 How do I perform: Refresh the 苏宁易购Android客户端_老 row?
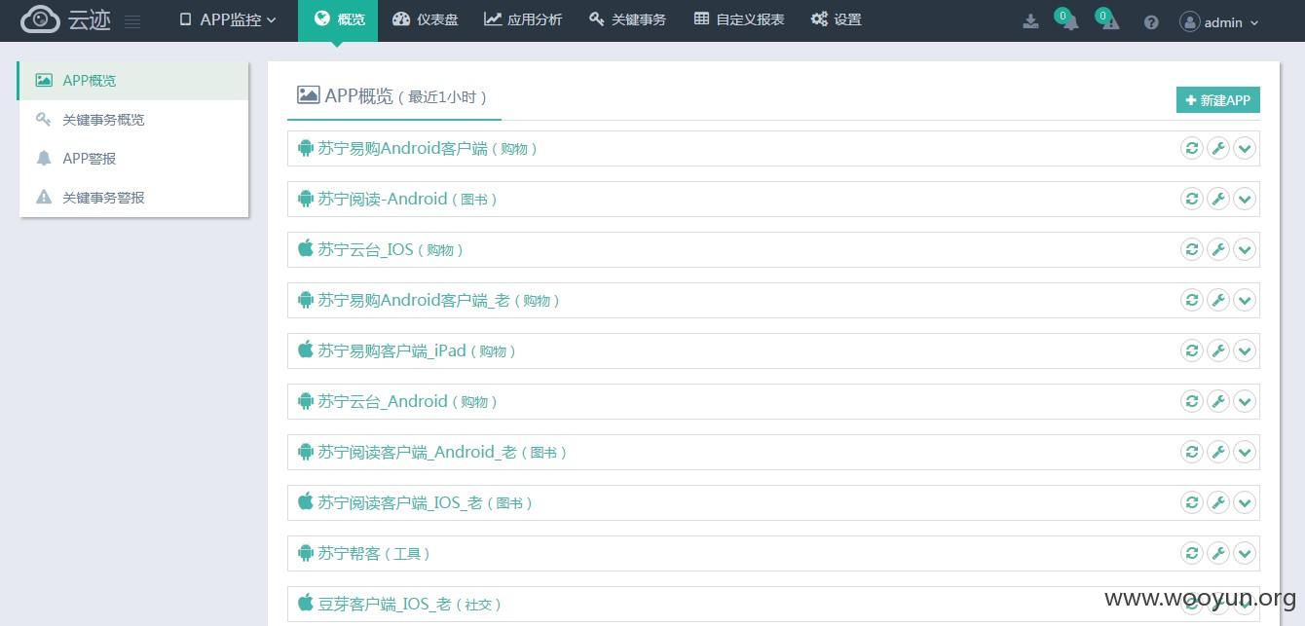(1191, 300)
